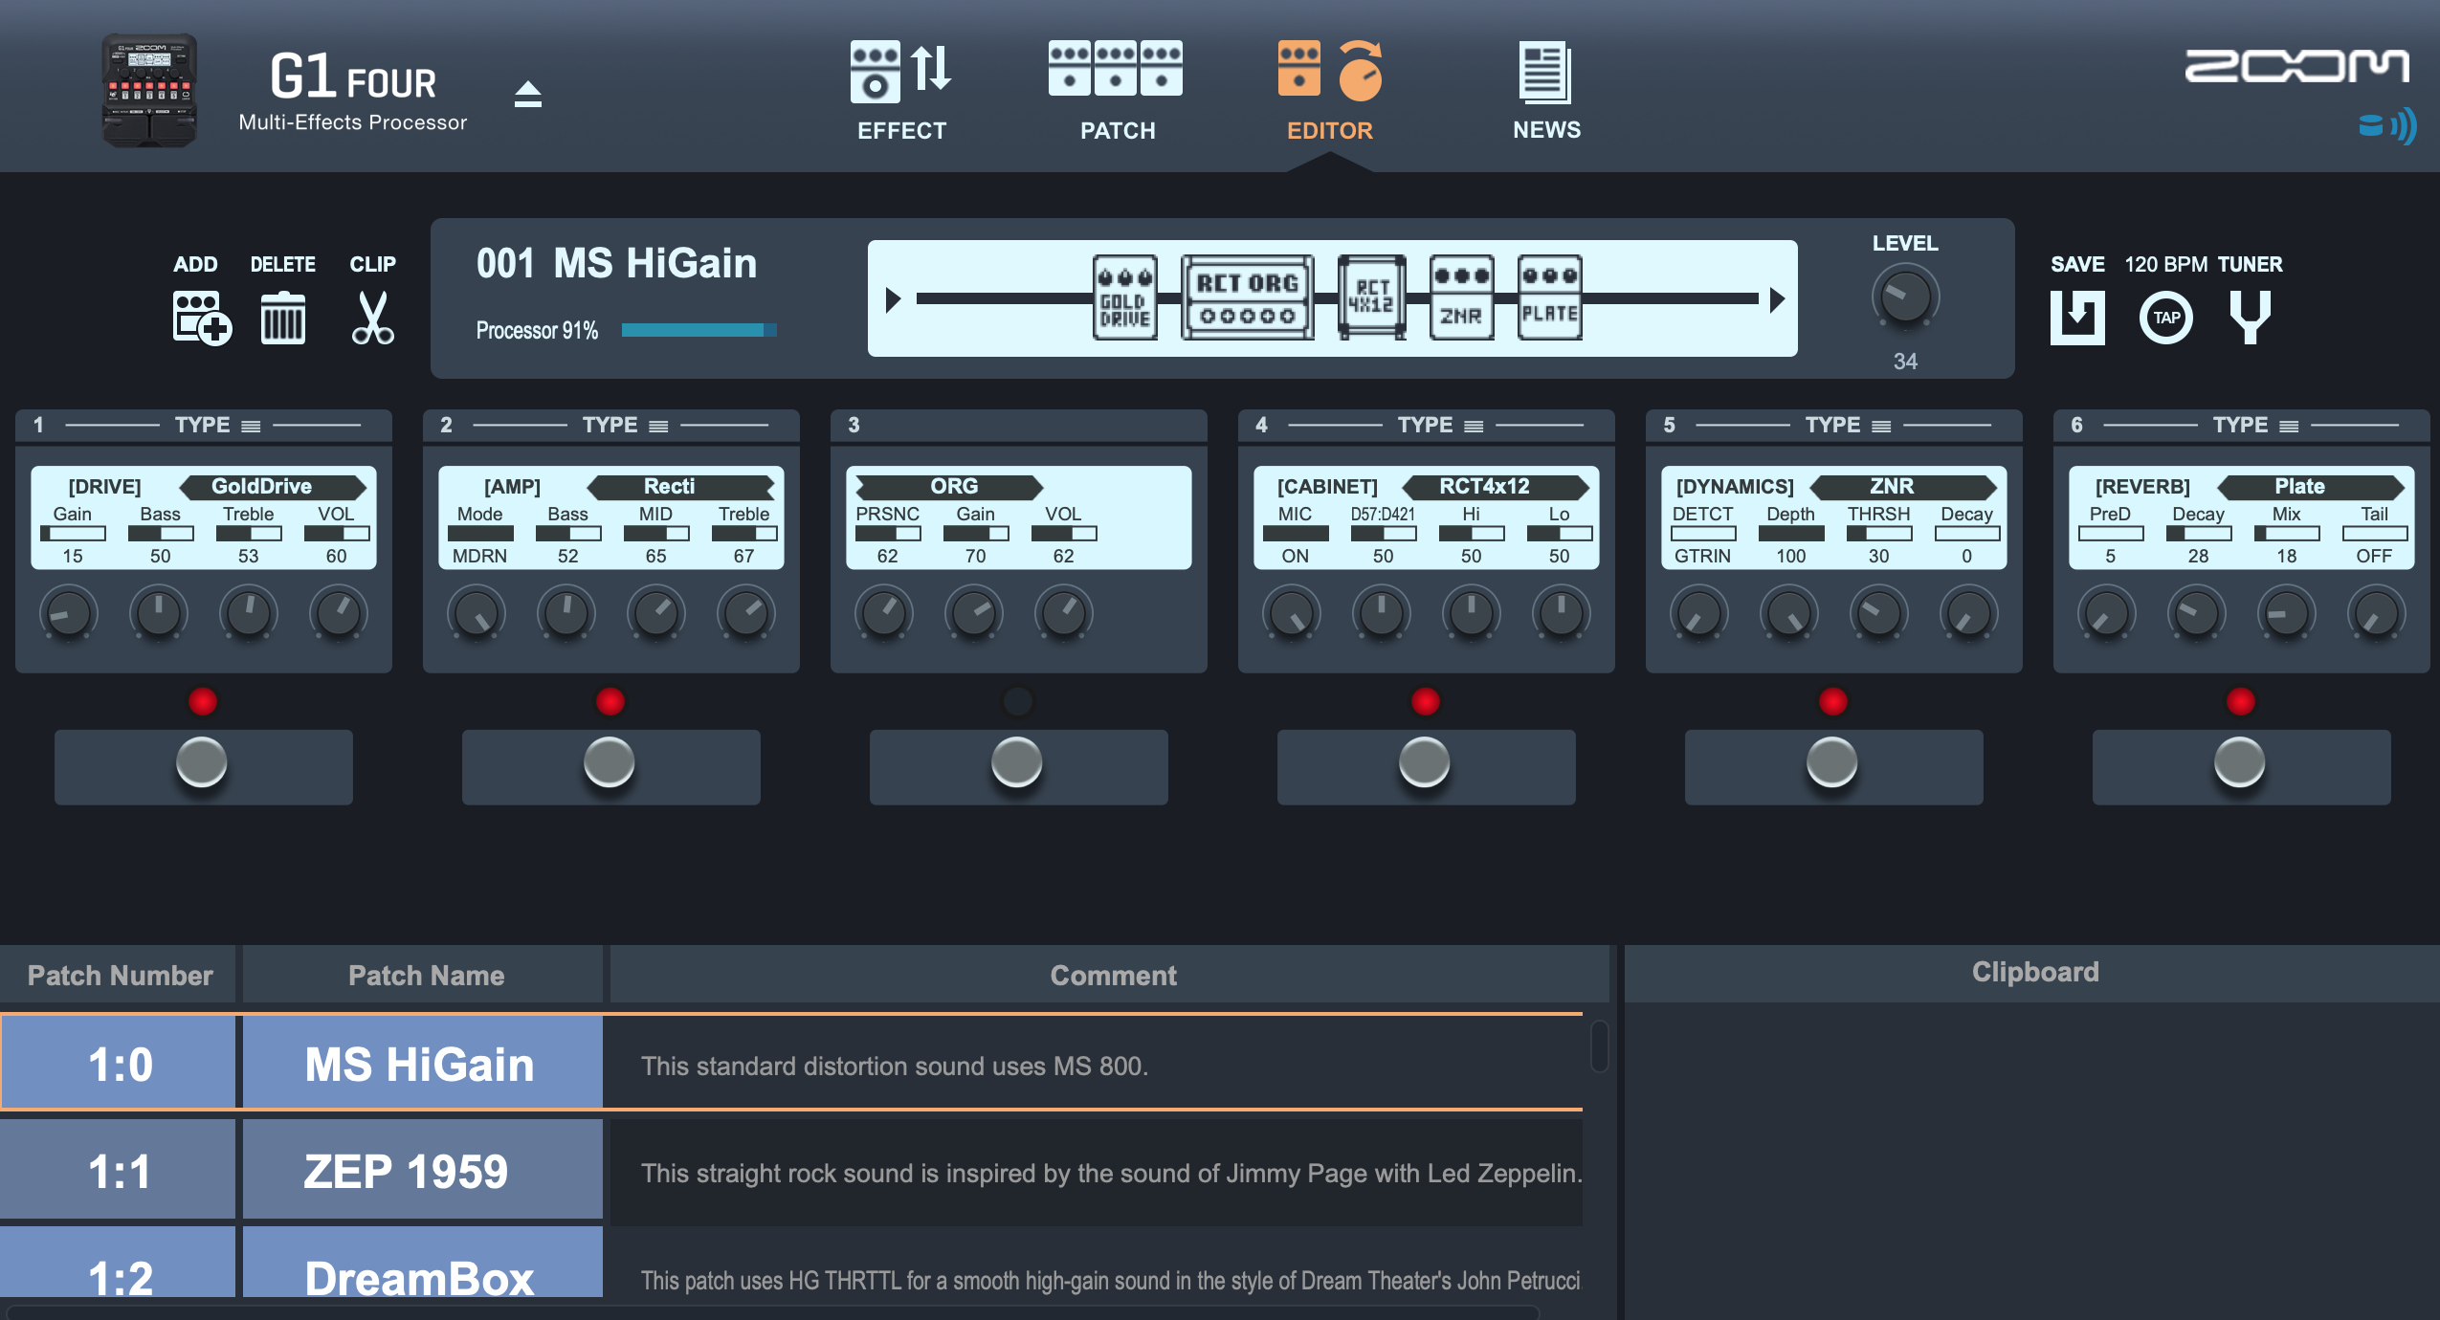Click the SAVE patch icon
The image size is (2440, 1320).
click(x=2077, y=318)
